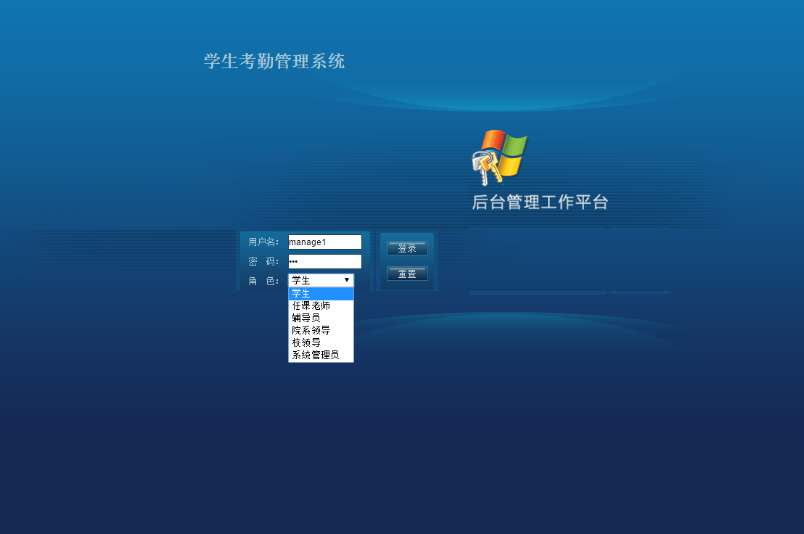Choose 辅导员 from the role list
This screenshot has height=534, width=804.
(321, 319)
